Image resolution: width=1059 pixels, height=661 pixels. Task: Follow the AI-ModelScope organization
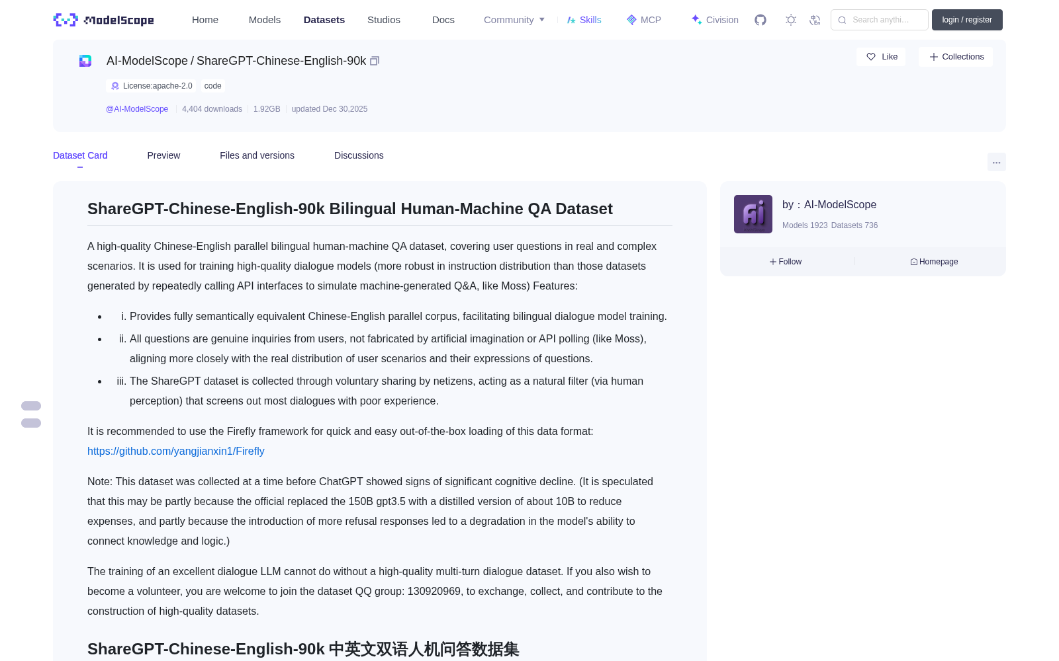point(786,262)
